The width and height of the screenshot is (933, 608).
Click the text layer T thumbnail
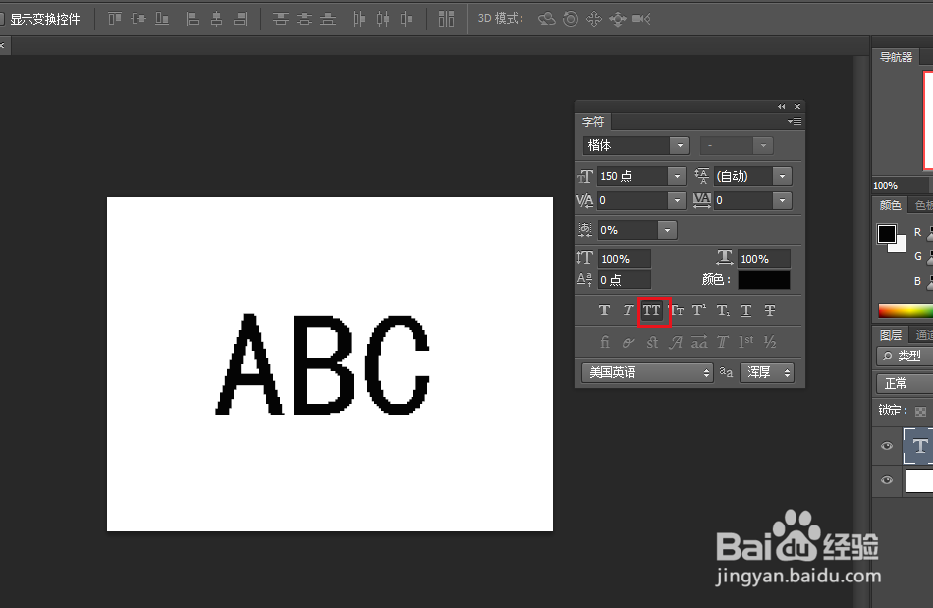click(919, 446)
